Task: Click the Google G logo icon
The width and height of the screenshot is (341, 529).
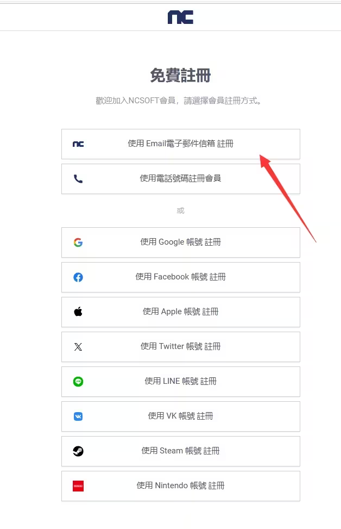Action: click(78, 242)
